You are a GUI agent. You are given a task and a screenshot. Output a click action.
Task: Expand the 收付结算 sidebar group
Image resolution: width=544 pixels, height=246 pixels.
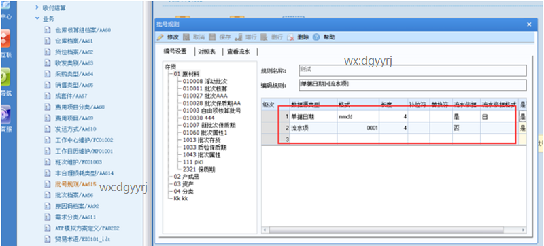tap(37, 7)
